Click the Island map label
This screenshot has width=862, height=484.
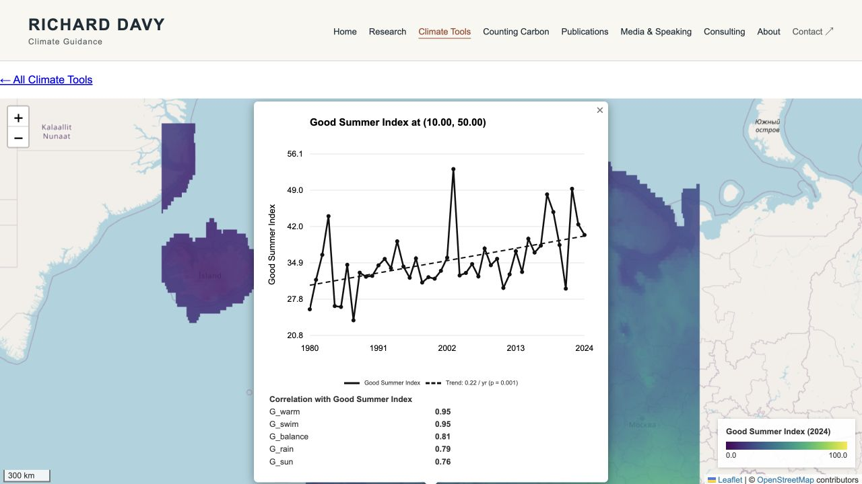click(209, 276)
